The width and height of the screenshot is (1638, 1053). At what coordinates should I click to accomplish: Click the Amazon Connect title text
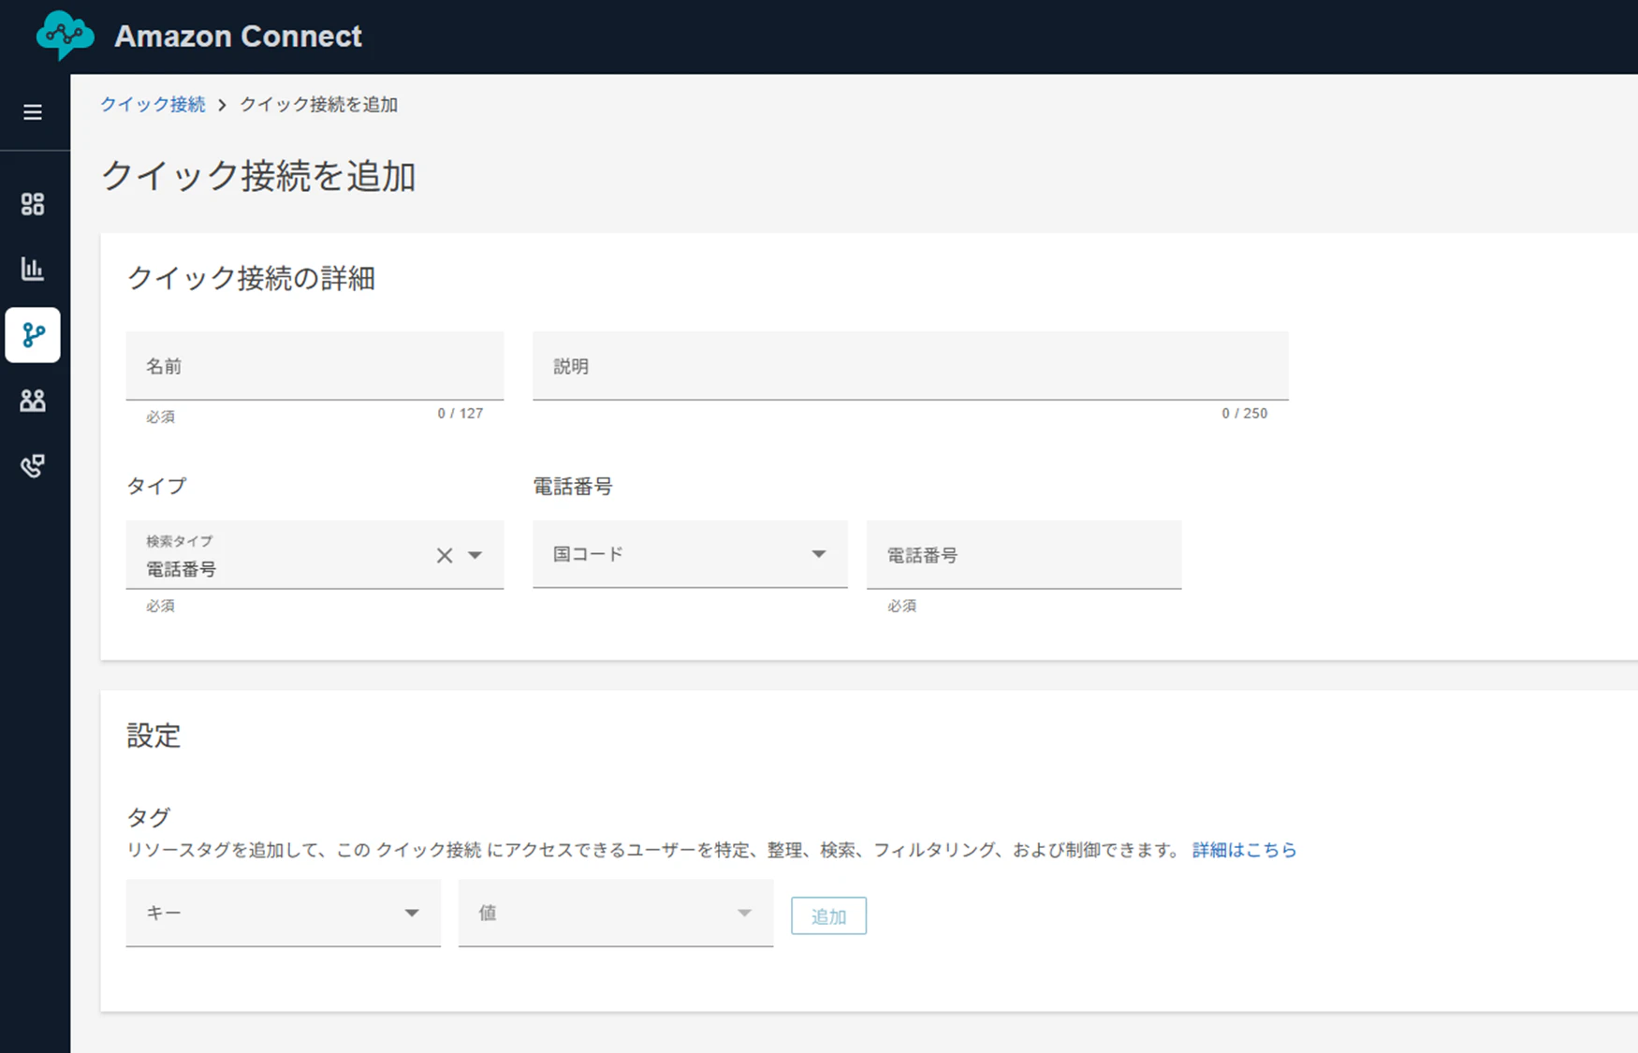coord(238,36)
